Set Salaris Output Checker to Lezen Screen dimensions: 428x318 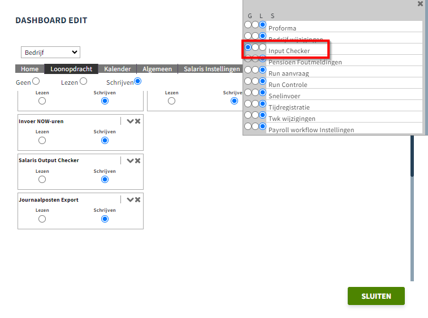(42, 180)
